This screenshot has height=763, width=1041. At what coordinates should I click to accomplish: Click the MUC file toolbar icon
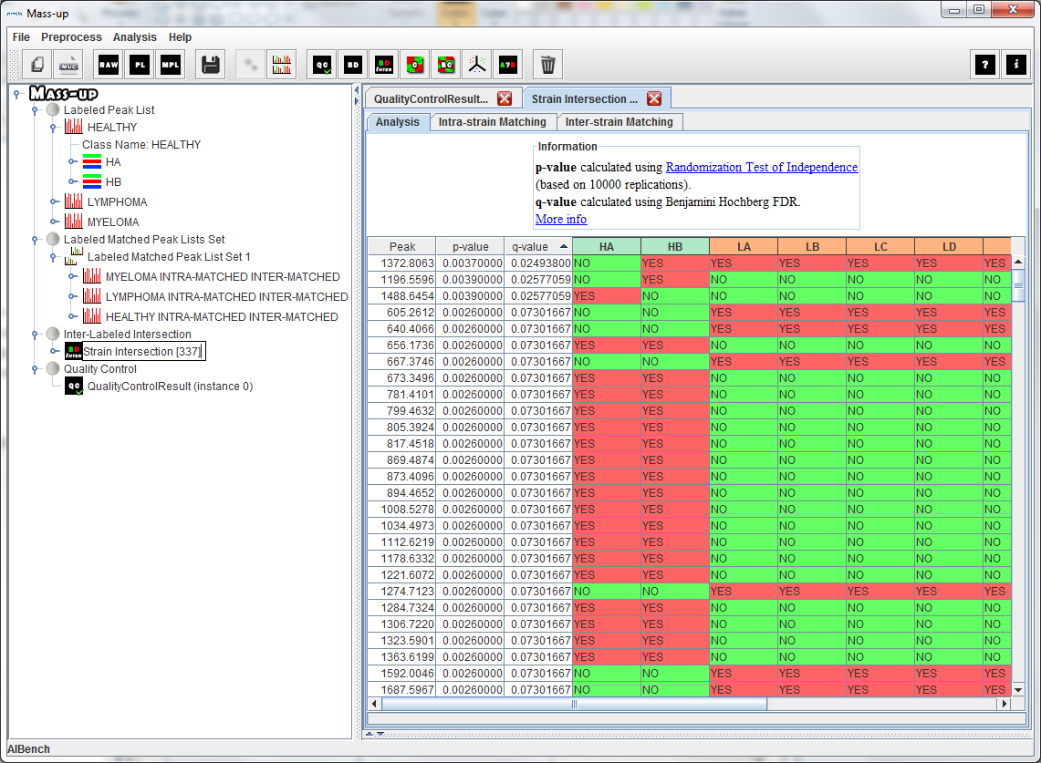coord(68,65)
